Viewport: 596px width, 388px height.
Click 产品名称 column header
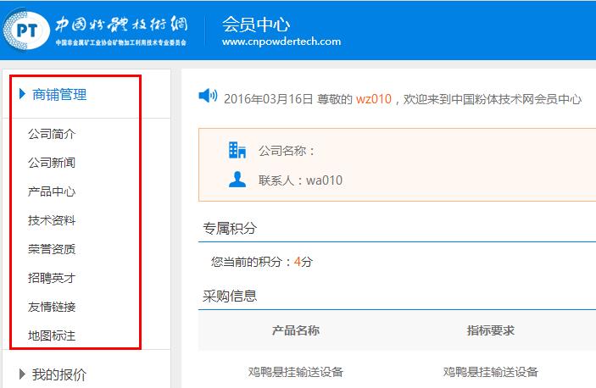coord(295,330)
